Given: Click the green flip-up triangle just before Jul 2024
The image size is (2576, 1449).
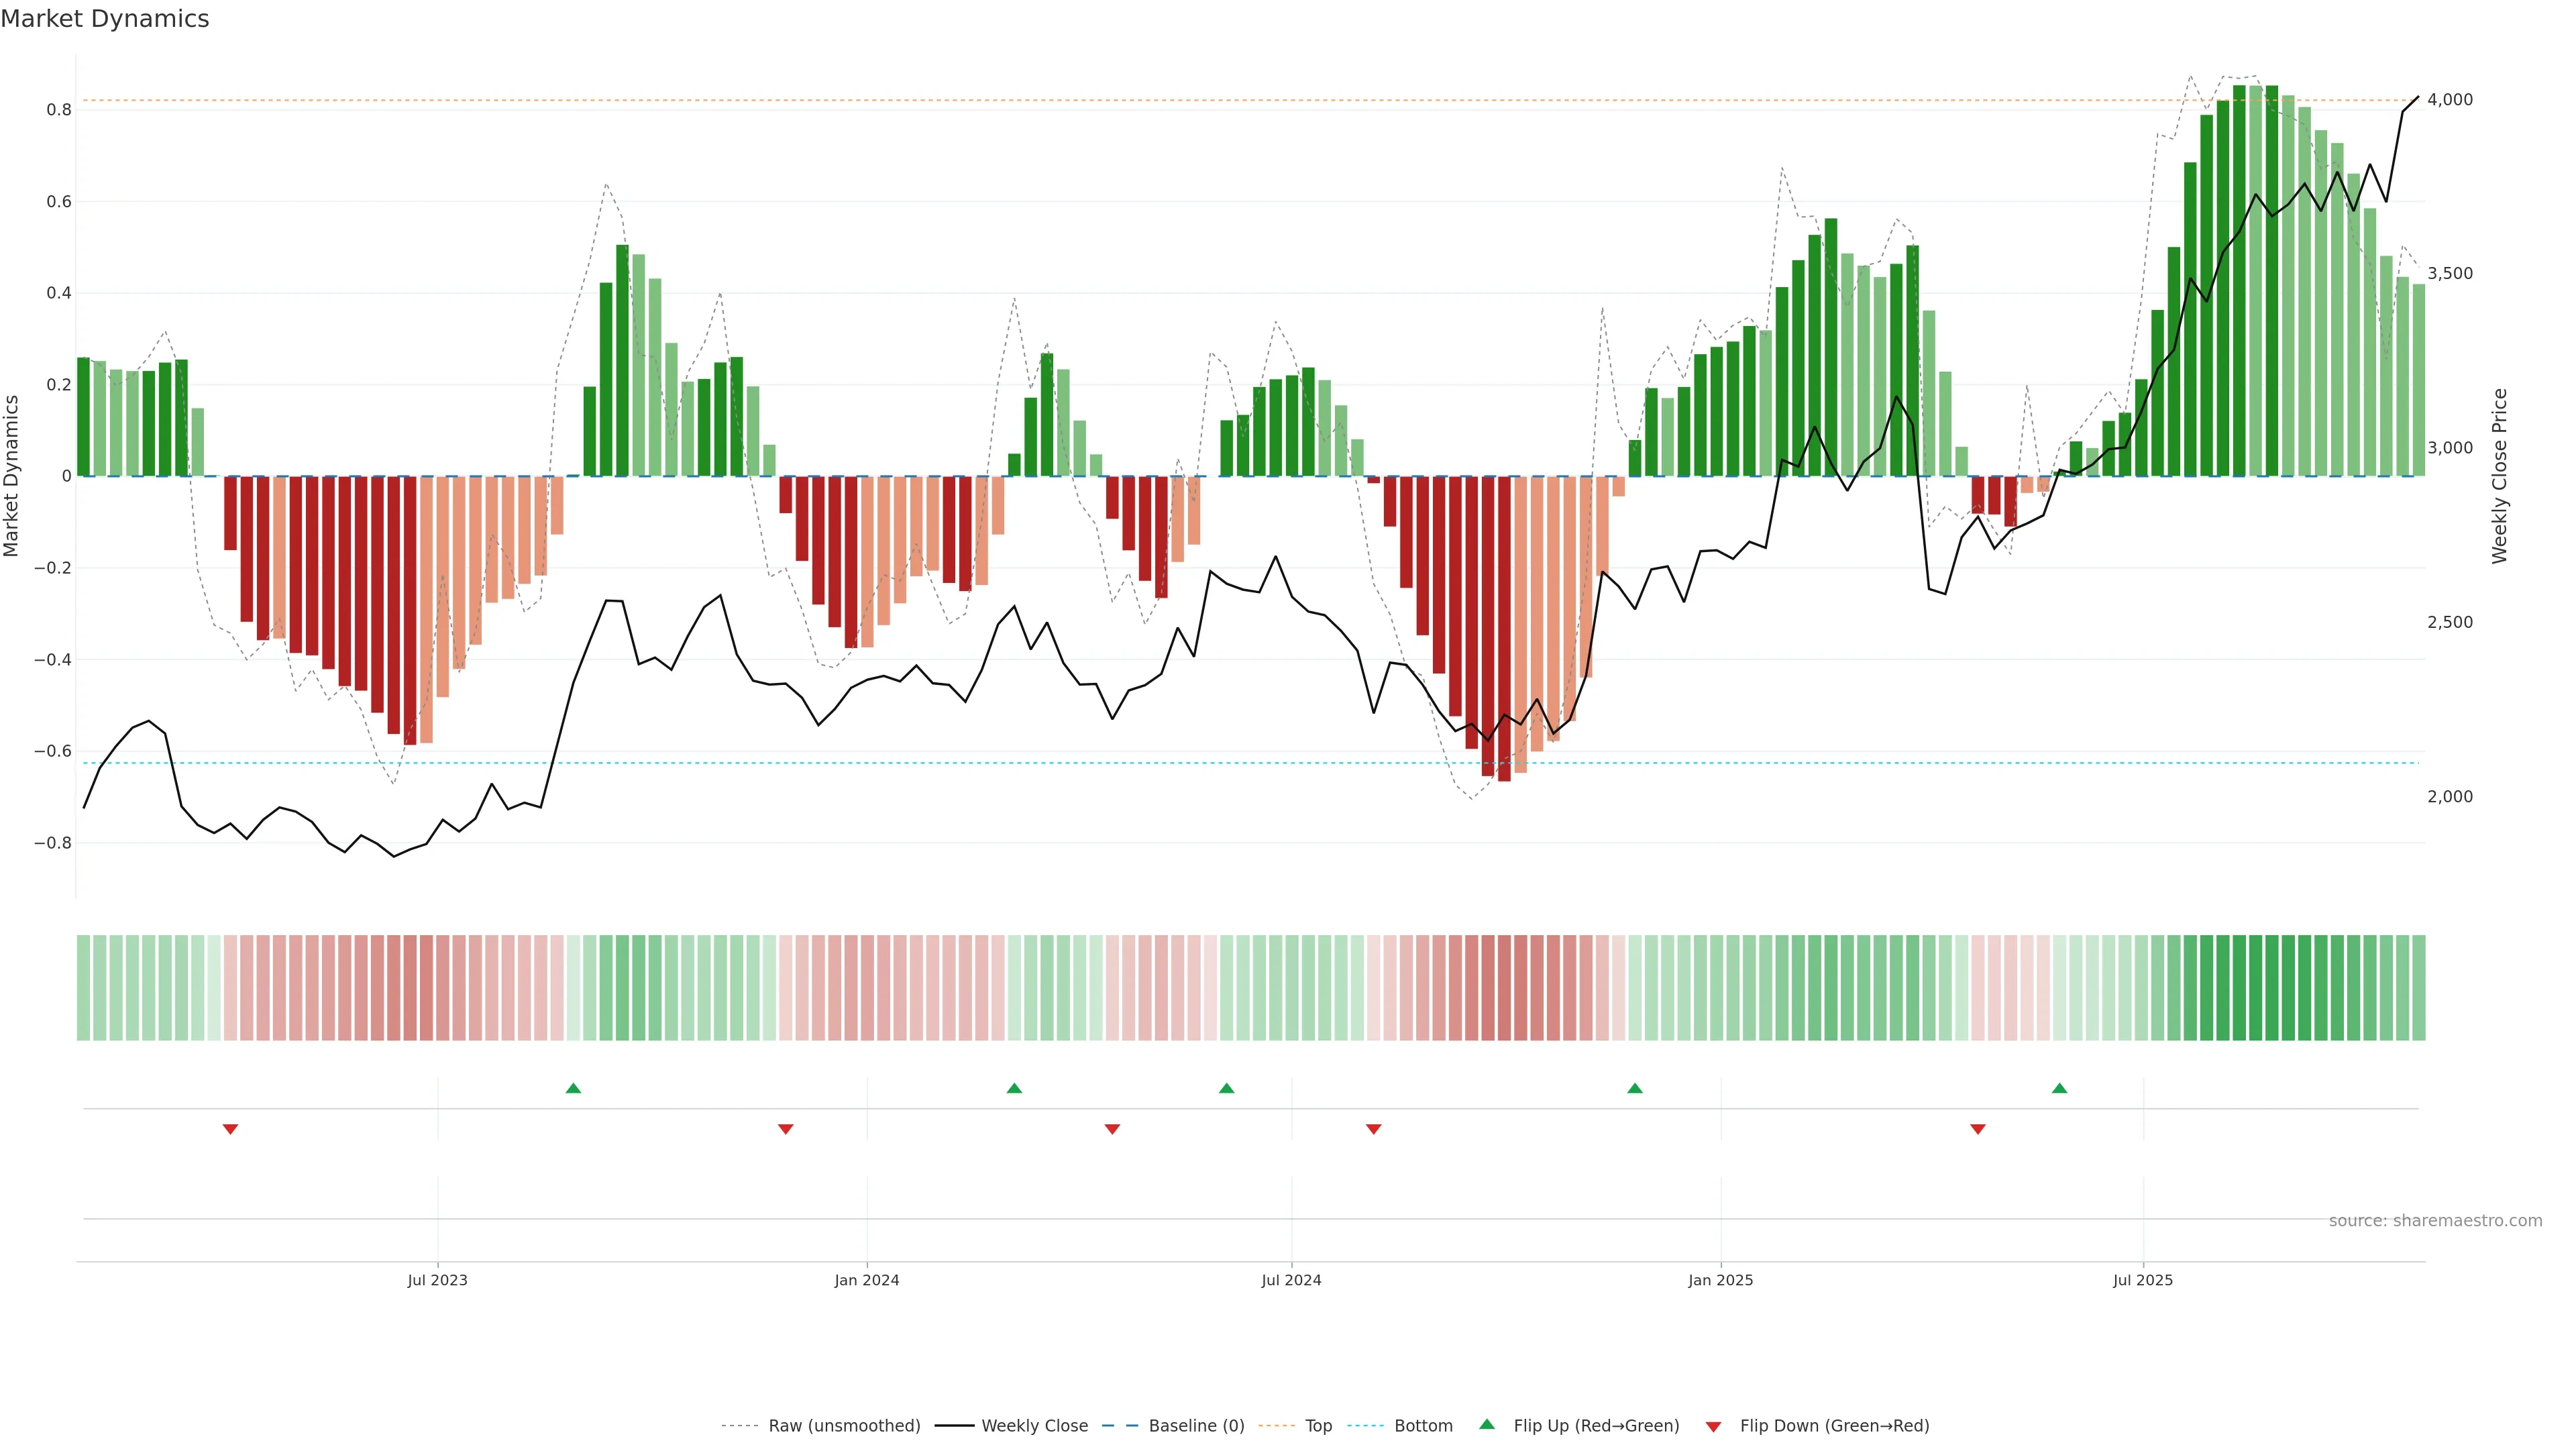Looking at the screenshot, I should pos(1226,1088).
